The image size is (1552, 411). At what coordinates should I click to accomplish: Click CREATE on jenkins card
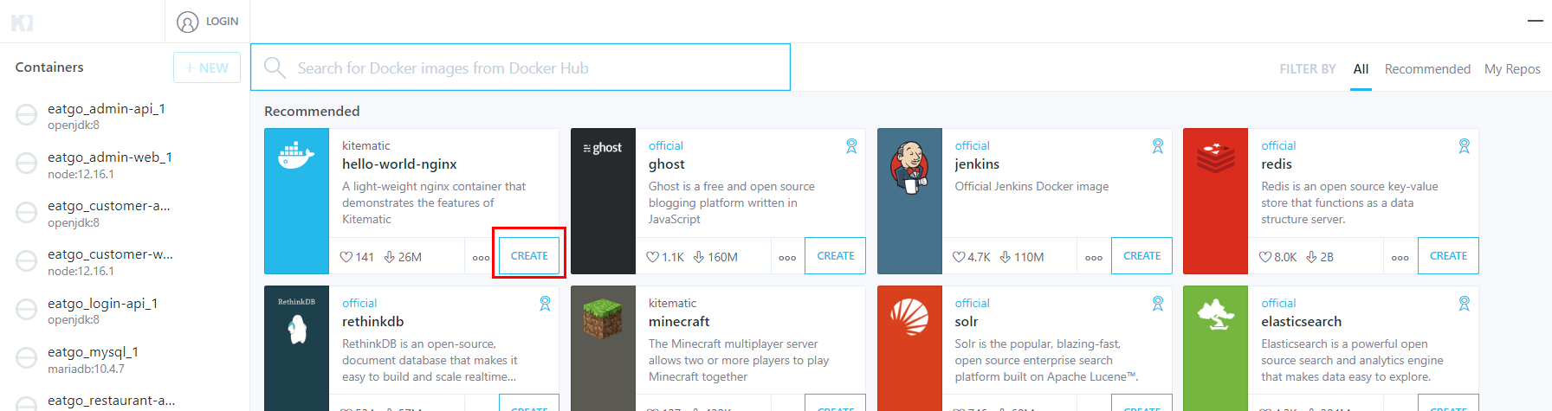pyautogui.click(x=1142, y=256)
